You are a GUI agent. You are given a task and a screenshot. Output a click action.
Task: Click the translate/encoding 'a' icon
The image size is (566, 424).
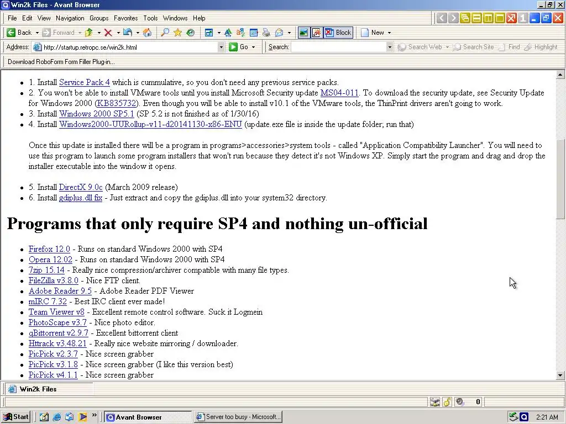(240, 33)
